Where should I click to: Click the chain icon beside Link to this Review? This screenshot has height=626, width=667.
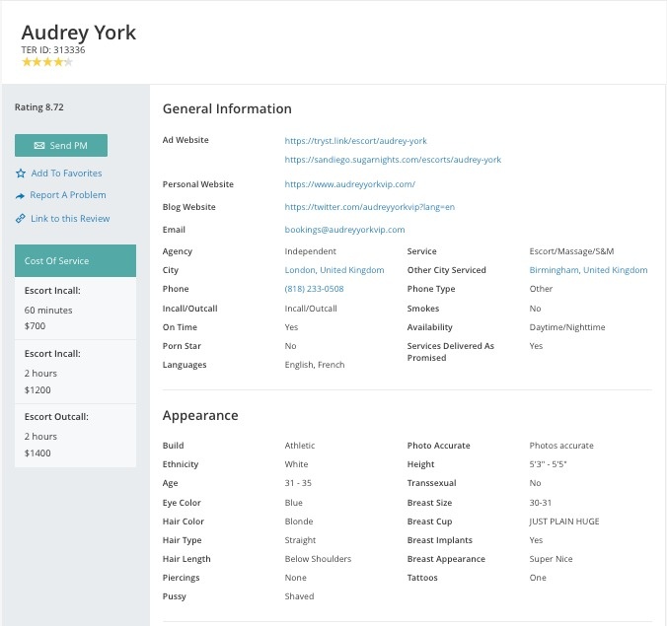pyautogui.click(x=21, y=219)
